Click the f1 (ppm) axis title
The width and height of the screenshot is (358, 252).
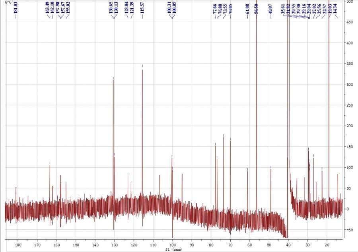173,250
